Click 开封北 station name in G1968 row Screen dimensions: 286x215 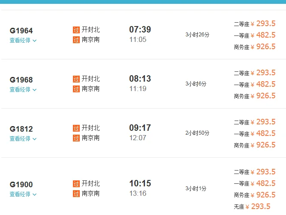click(x=91, y=79)
